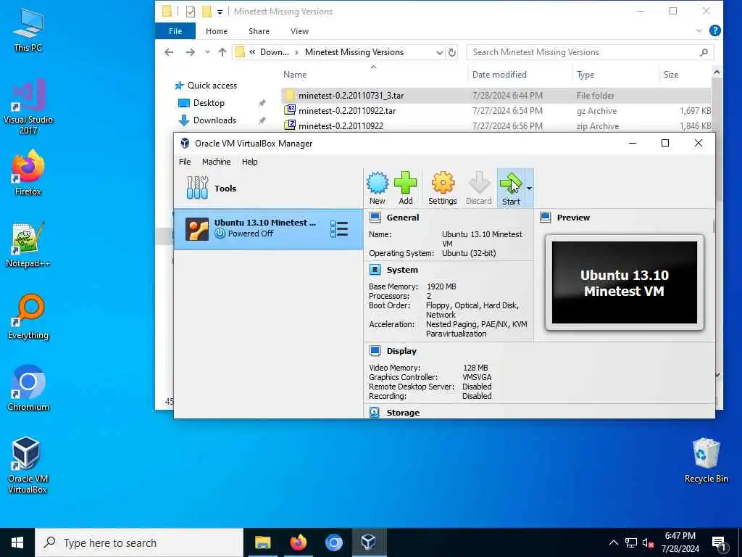
Task: Open the Windows Start menu
Action: point(17,542)
